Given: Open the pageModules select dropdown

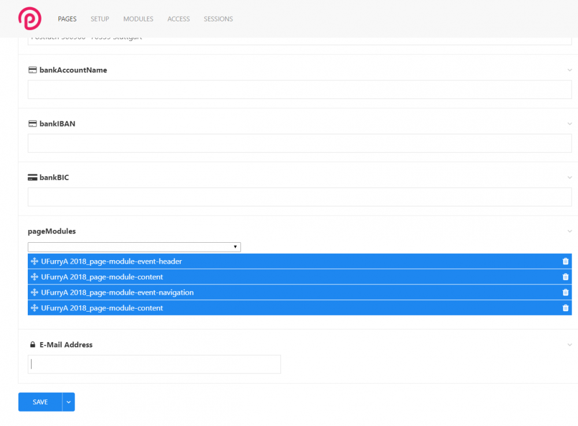Looking at the screenshot, I should [x=134, y=247].
